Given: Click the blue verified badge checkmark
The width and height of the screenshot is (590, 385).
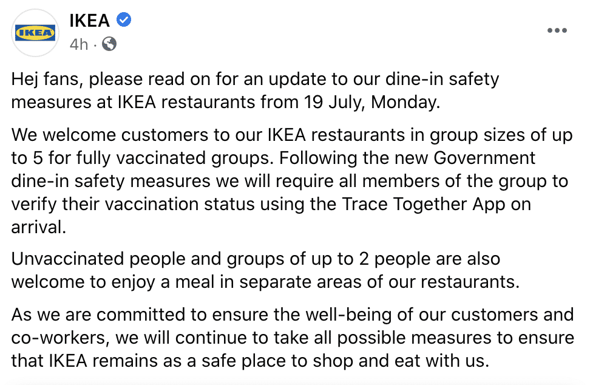Looking at the screenshot, I should (124, 19).
